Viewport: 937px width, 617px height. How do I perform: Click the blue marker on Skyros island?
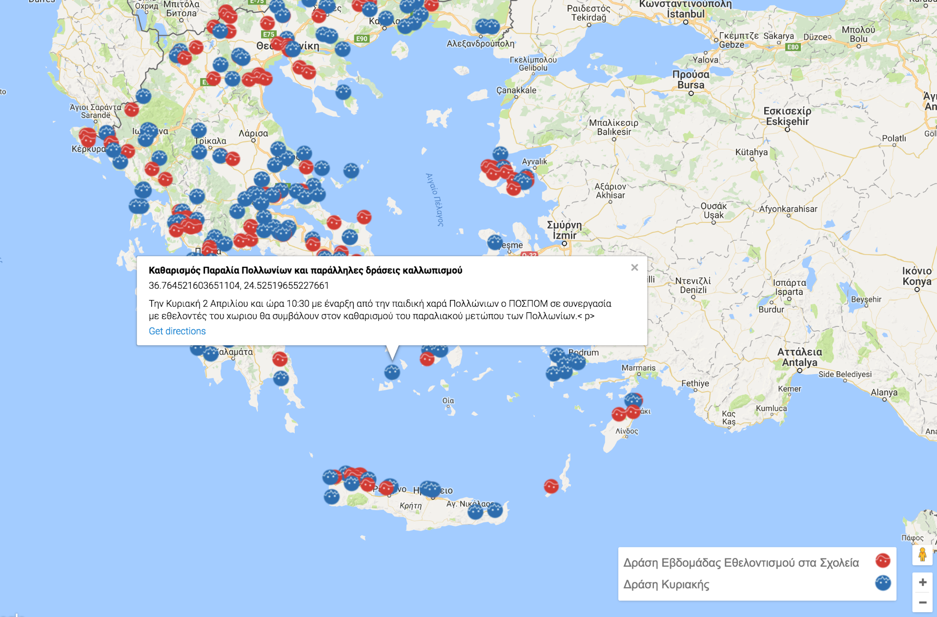tap(351, 170)
